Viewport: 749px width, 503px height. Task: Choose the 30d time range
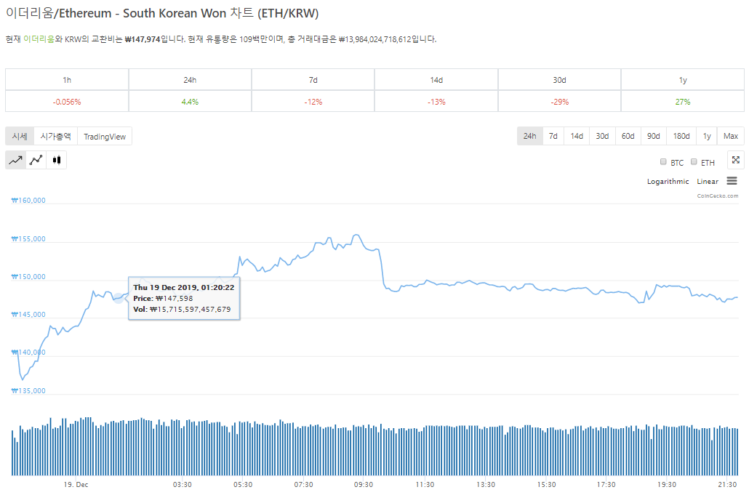coord(602,136)
